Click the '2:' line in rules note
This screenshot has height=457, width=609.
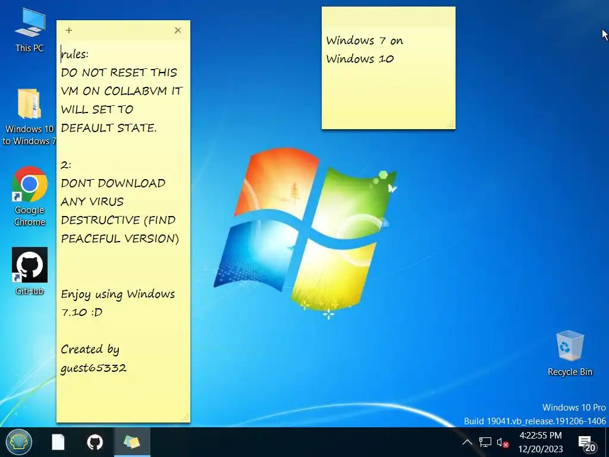(65, 165)
